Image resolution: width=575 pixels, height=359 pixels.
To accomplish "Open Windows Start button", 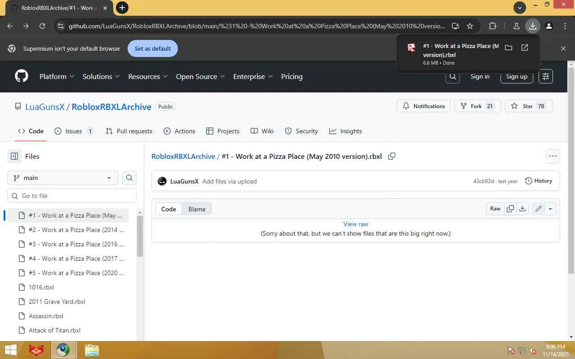I will [x=10, y=350].
